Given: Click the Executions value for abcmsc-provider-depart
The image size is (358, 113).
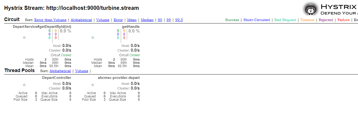Looking at the screenshot, I should coord(139,96).
